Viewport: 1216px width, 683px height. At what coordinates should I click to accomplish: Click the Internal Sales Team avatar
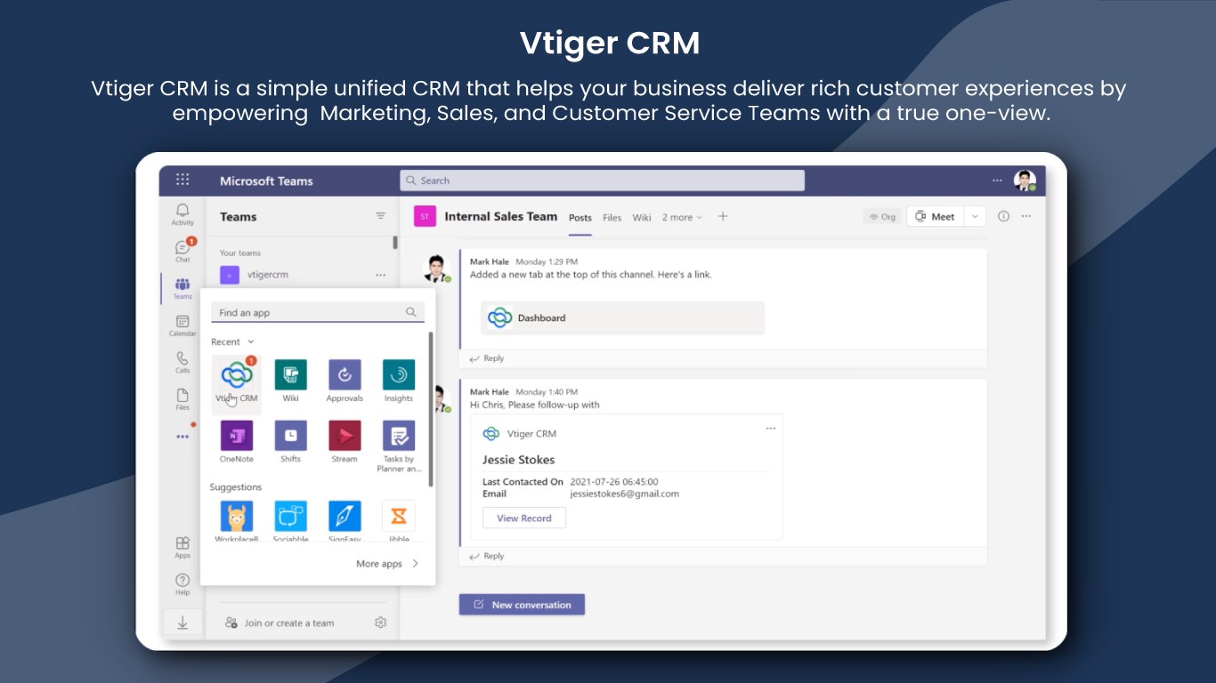(426, 216)
